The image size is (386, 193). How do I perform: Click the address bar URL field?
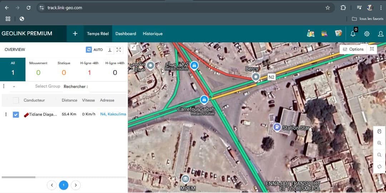click(185, 8)
